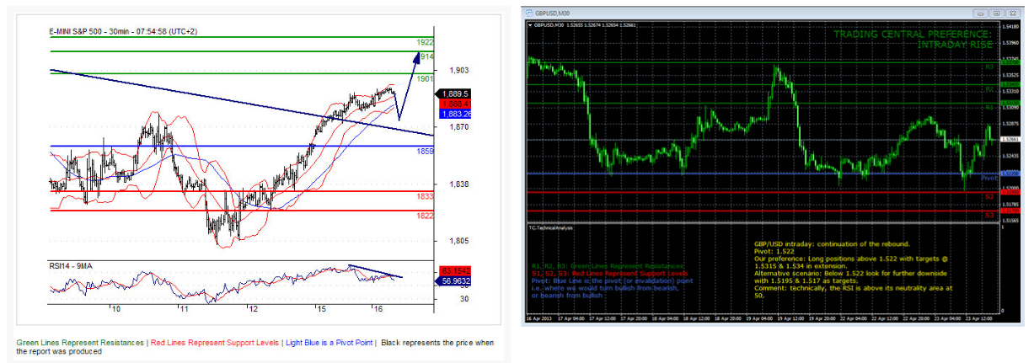Minimize the GBPUSD,M30 chart window

pos(982,13)
